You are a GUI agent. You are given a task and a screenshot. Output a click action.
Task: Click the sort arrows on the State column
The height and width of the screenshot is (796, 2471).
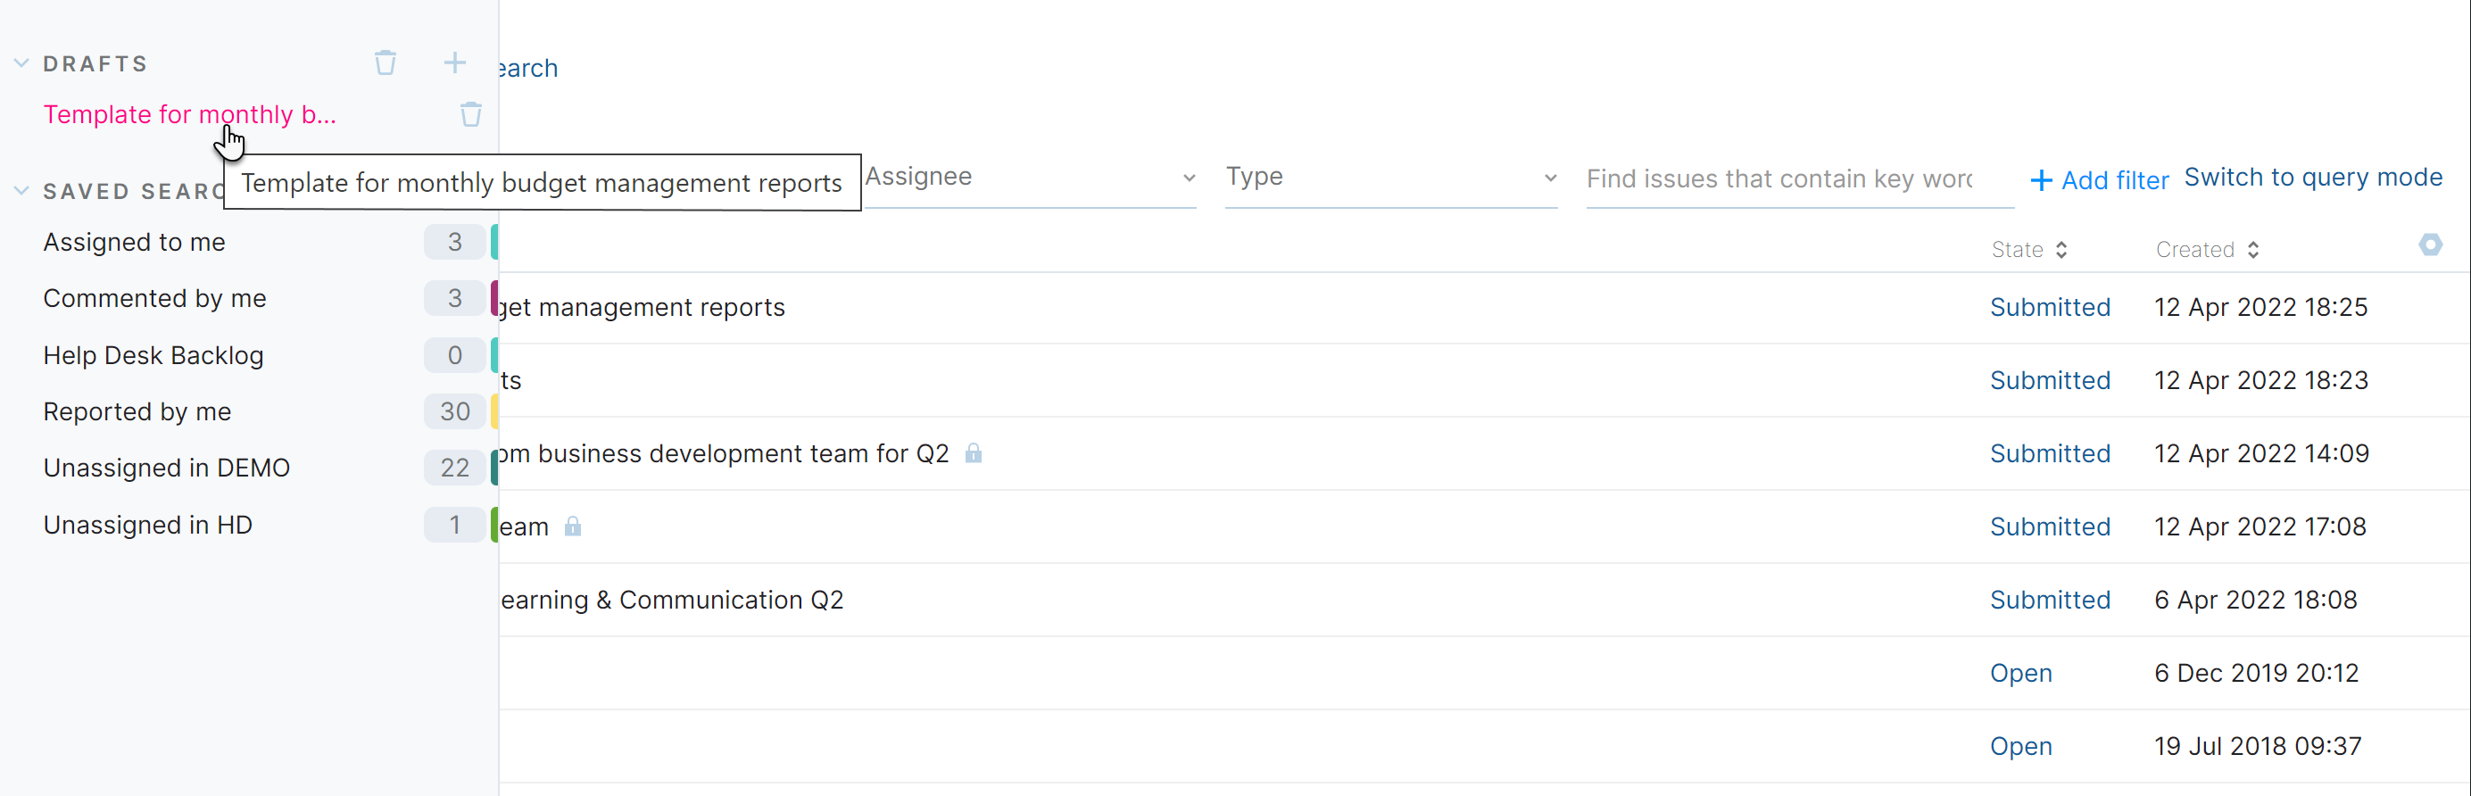click(x=2062, y=248)
